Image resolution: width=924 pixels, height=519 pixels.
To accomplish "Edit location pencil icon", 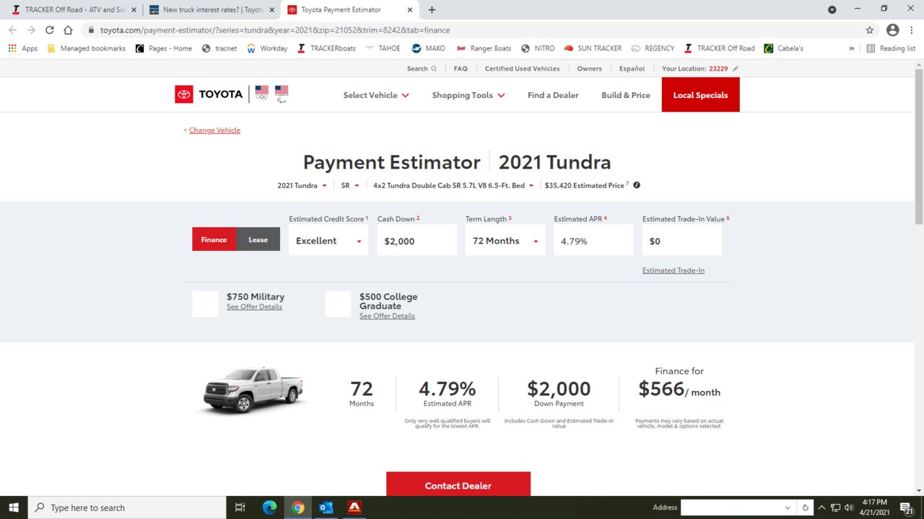I will pos(736,68).
